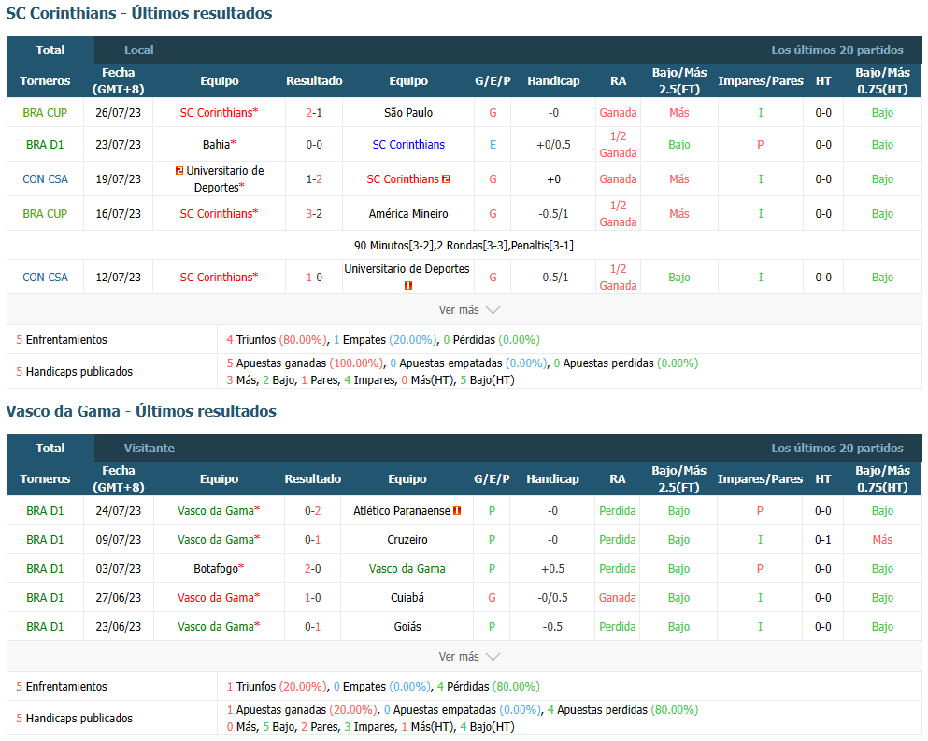
Task: Click the card icon right of SC Corinthians 19/07/23
Action: tap(446, 178)
